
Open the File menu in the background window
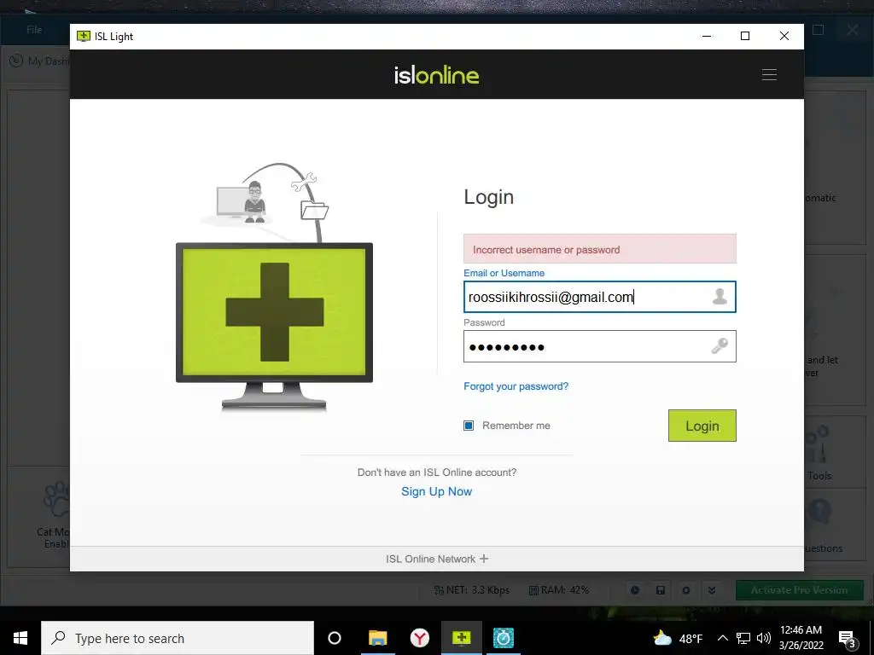coord(34,30)
